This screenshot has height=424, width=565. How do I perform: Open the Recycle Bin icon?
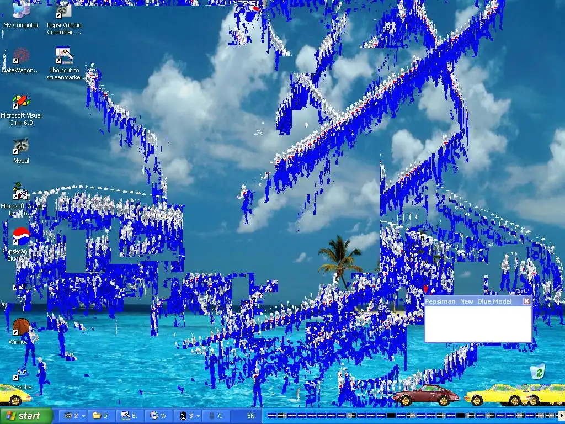[x=537, y=372]
